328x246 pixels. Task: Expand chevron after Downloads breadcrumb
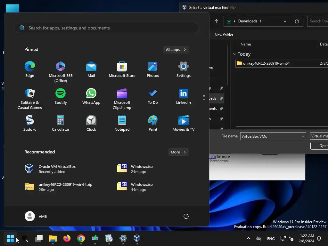point(261,21)
